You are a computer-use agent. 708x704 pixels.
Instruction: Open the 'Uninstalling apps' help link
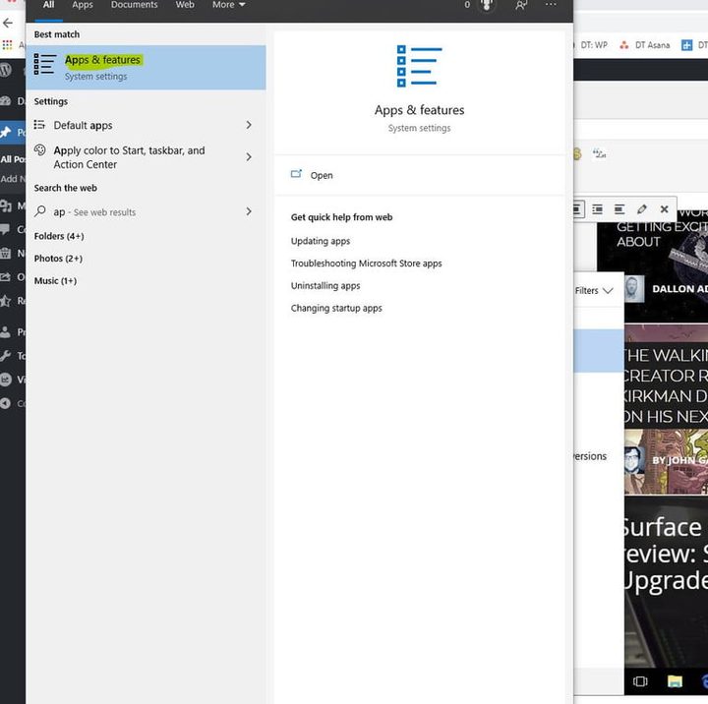click(x=325, y=286)
